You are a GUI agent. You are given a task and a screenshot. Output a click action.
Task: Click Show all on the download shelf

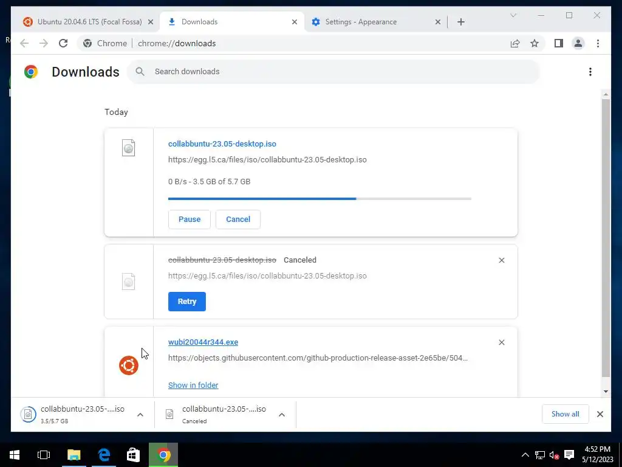click(x=566, y=414)
